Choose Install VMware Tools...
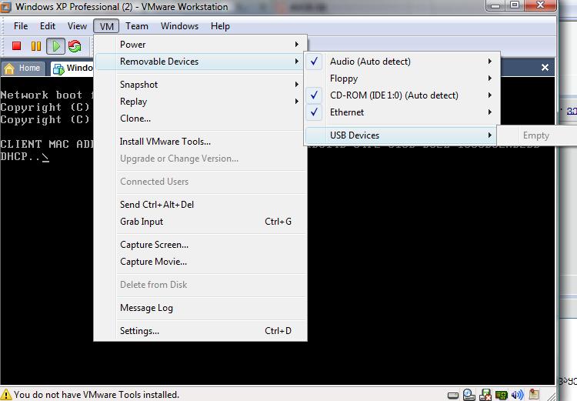 (x=201, y=142)
